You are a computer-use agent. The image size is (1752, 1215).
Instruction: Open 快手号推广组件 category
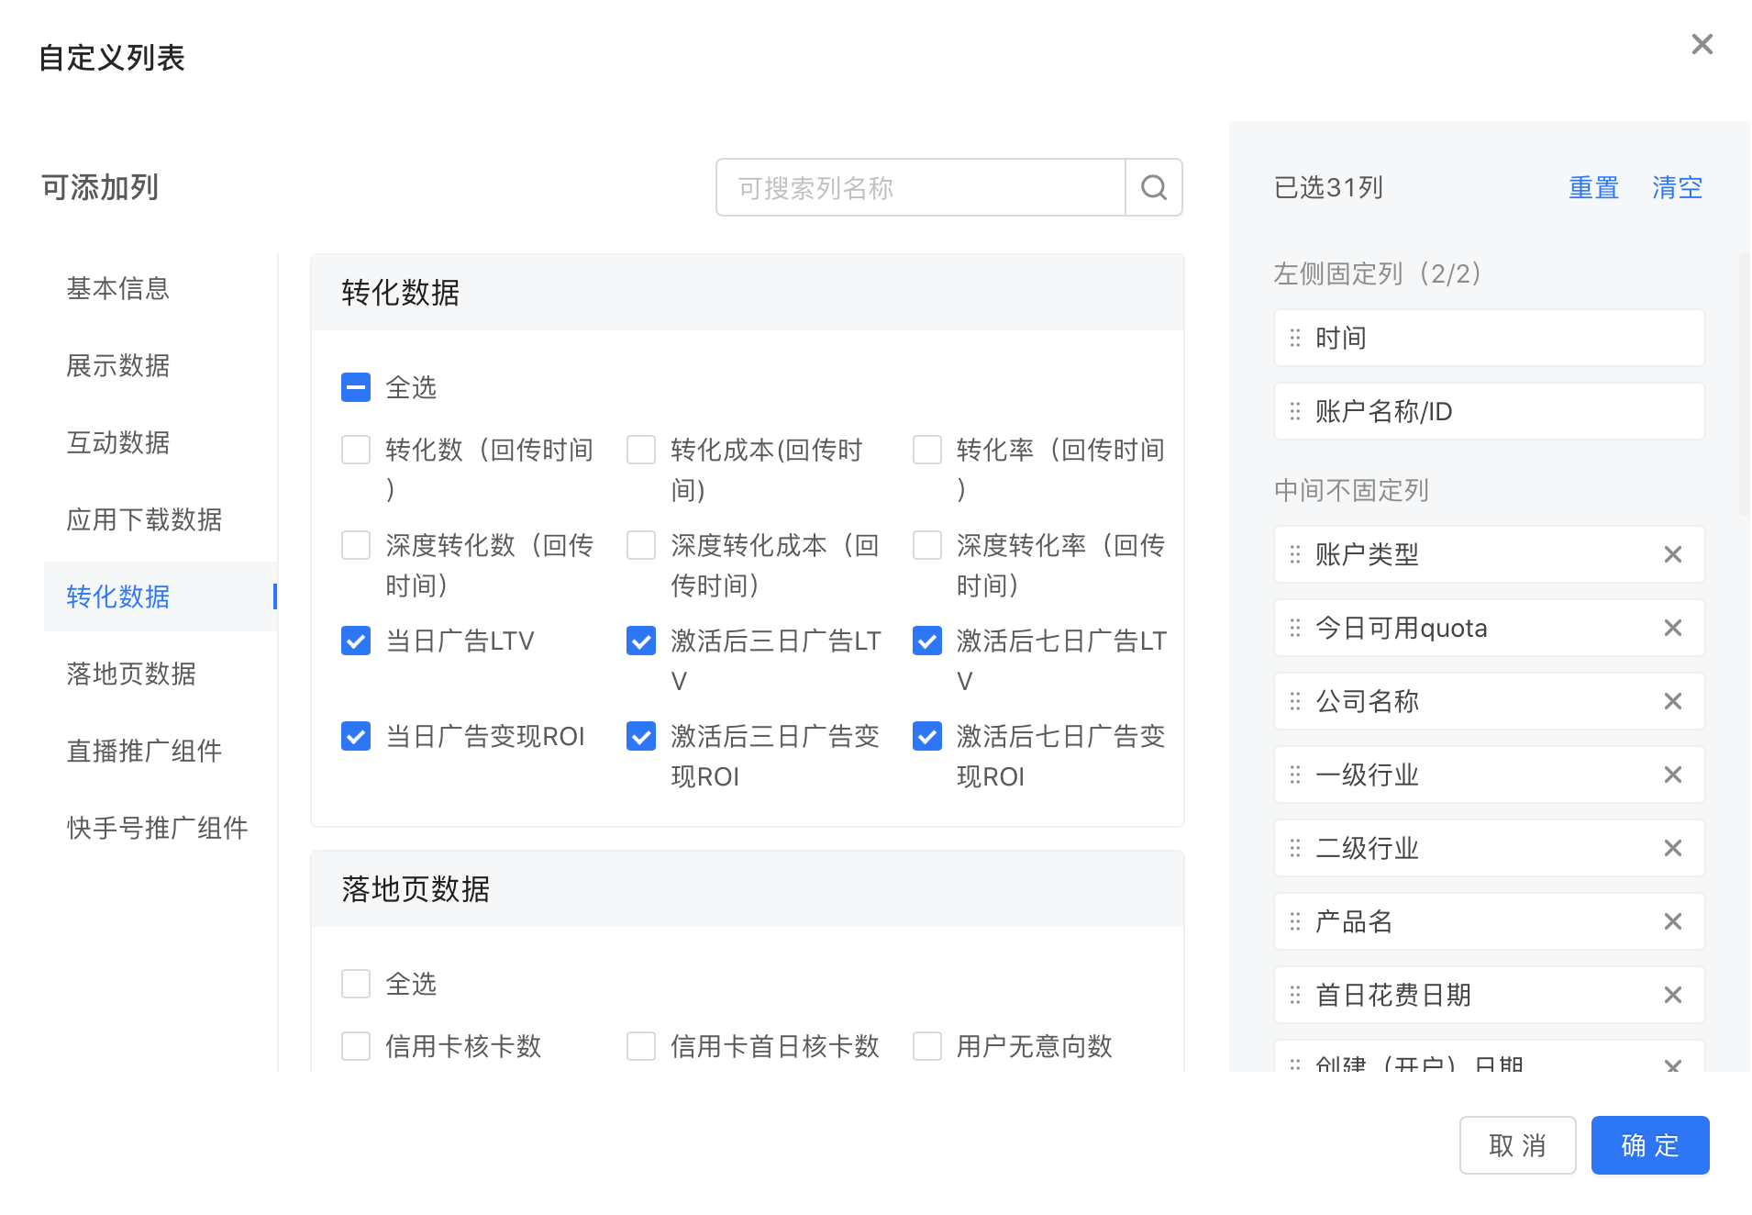point(161,828)
